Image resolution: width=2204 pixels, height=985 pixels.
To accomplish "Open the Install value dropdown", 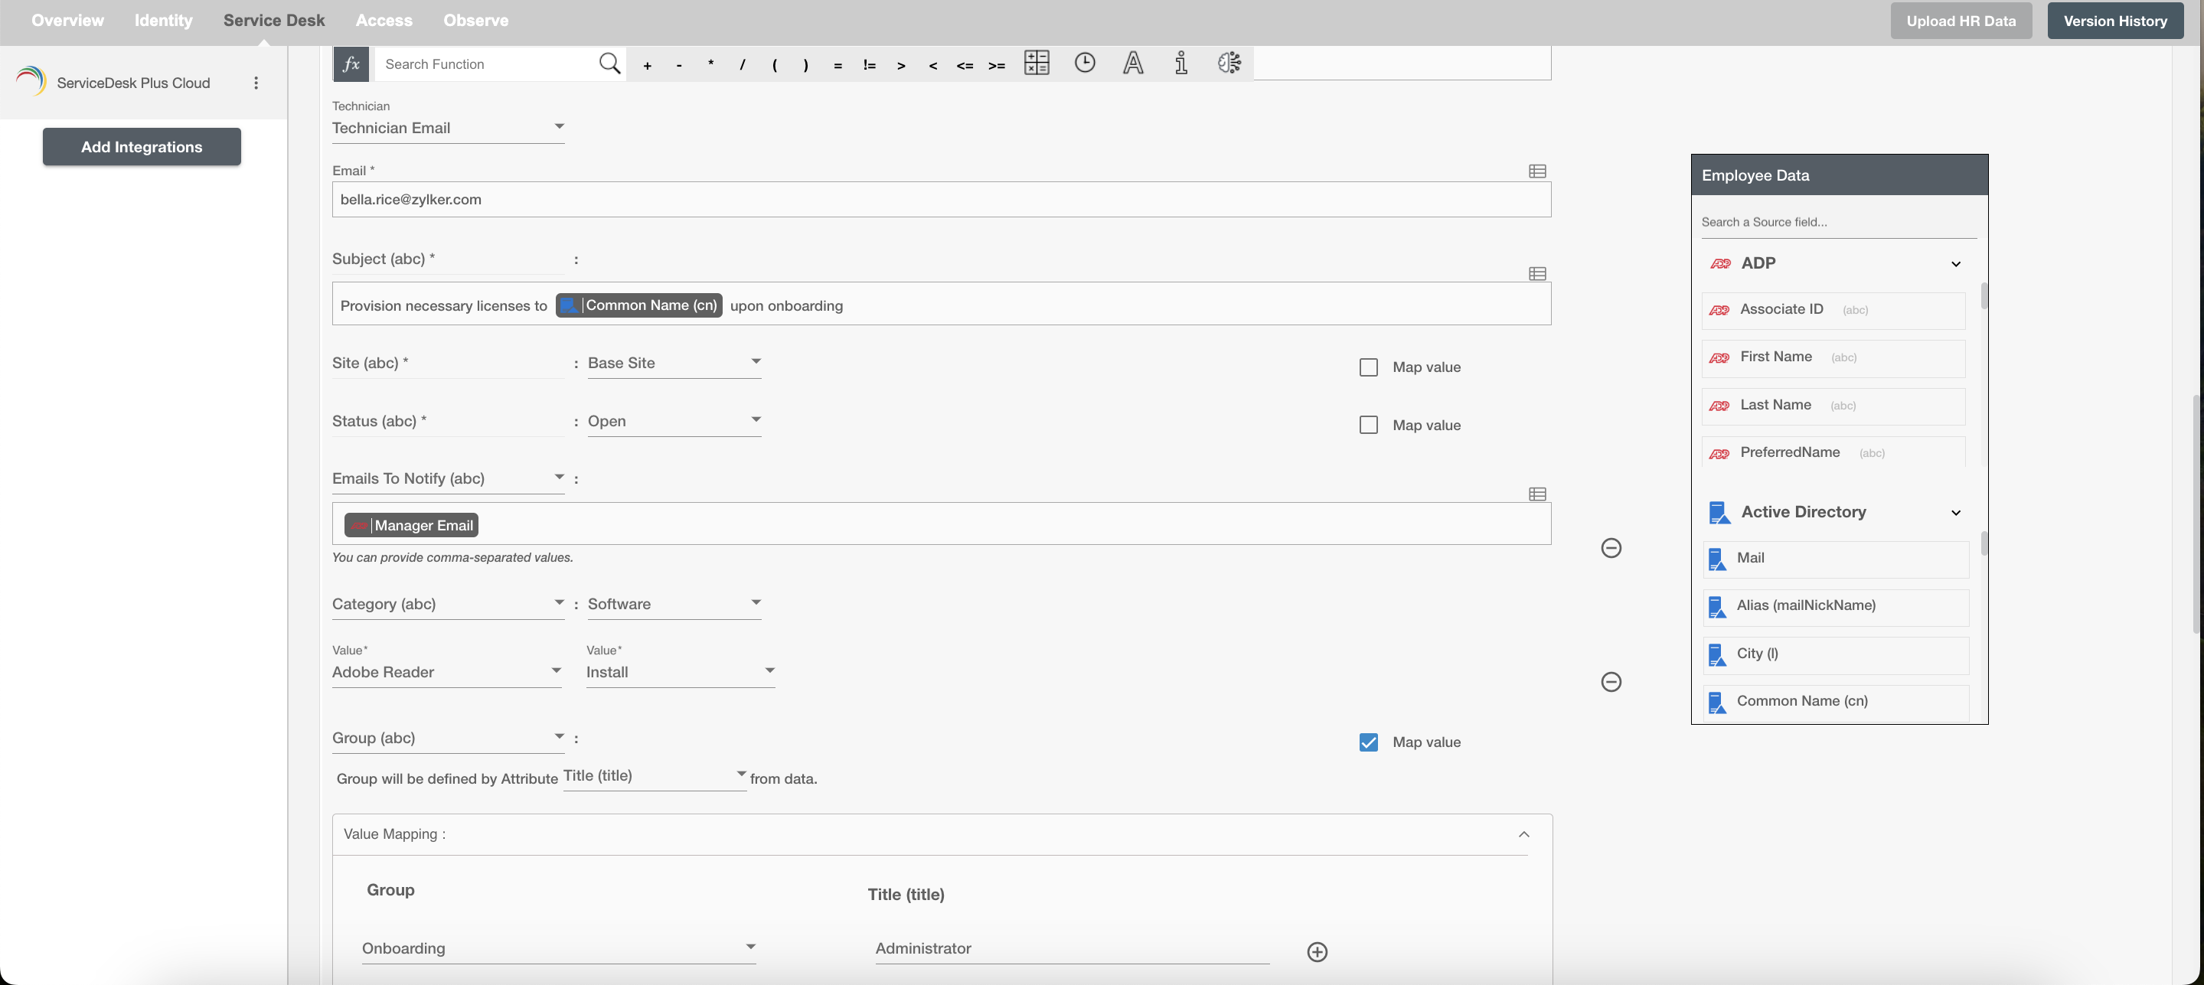I will pyautogui.click(x=681, y=673).
